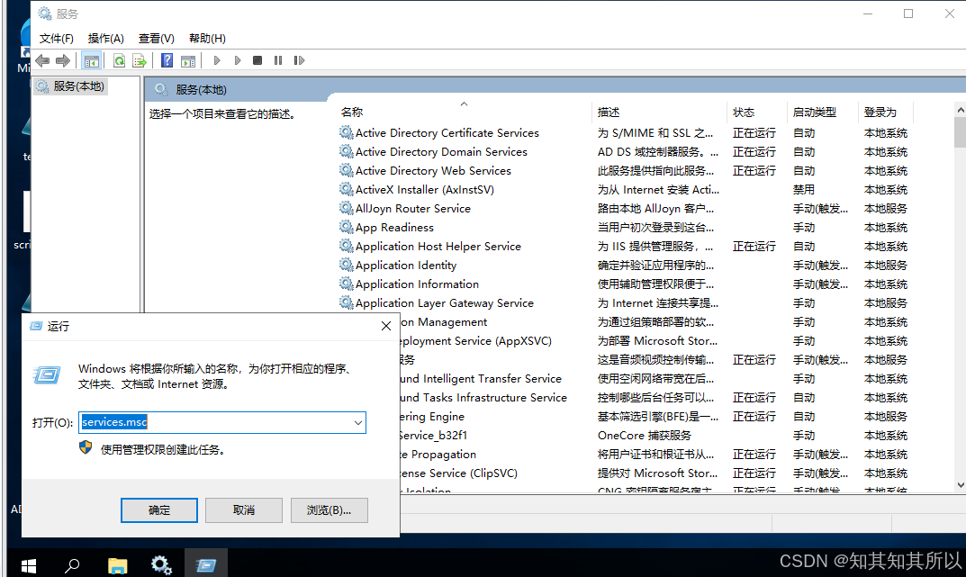Open the 操作(A) menu
The width and height of the screenshot is (966, 577).
click(x=106, y=38)
